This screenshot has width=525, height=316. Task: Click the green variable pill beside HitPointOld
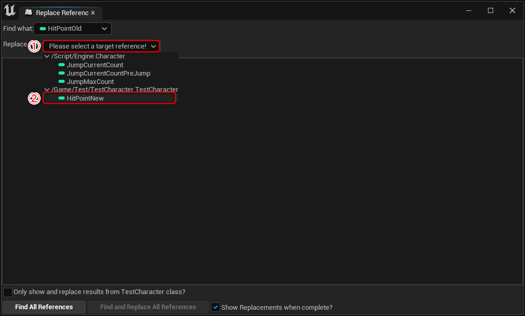[42, 29]
